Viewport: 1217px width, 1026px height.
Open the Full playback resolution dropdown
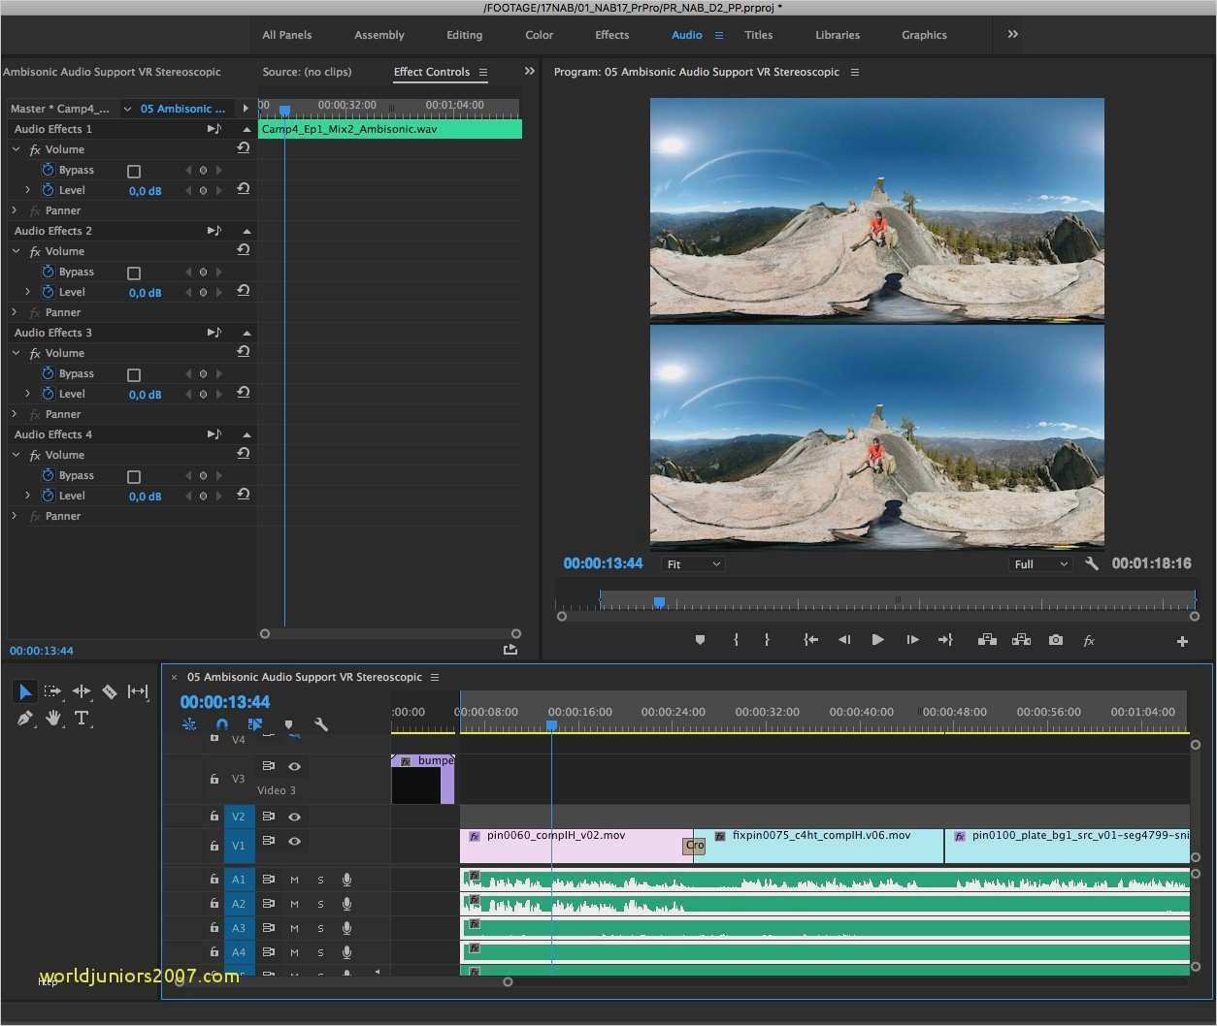(1040, 564)
